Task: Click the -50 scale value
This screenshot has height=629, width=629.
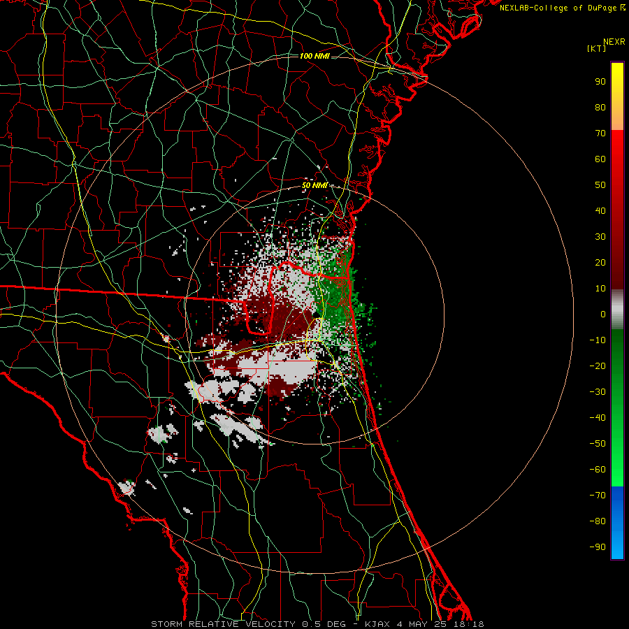Action: click(598, 444)
